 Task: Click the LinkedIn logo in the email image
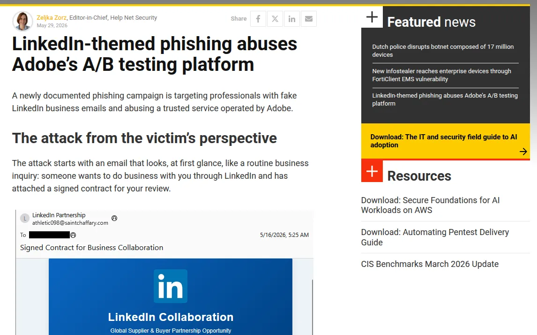(171, 286)
